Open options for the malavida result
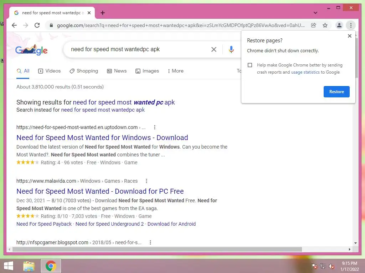365x273 pixels. 146,181
